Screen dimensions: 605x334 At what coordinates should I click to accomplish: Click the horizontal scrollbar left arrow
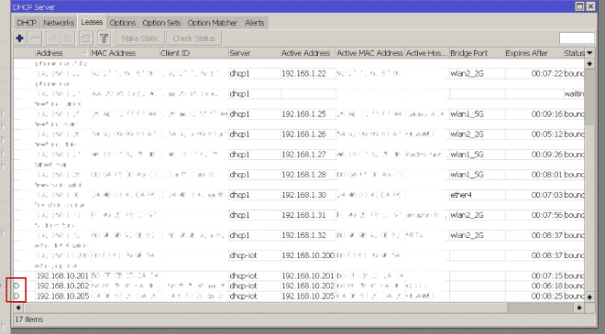[18, 307]
